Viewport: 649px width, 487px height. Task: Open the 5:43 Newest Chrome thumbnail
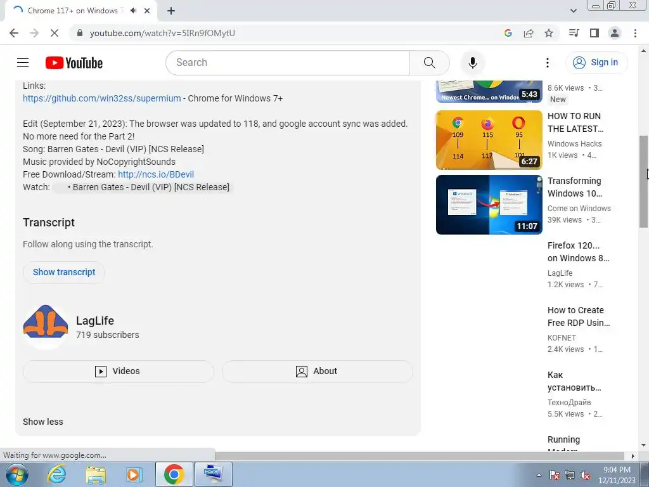tap(489, 91)
